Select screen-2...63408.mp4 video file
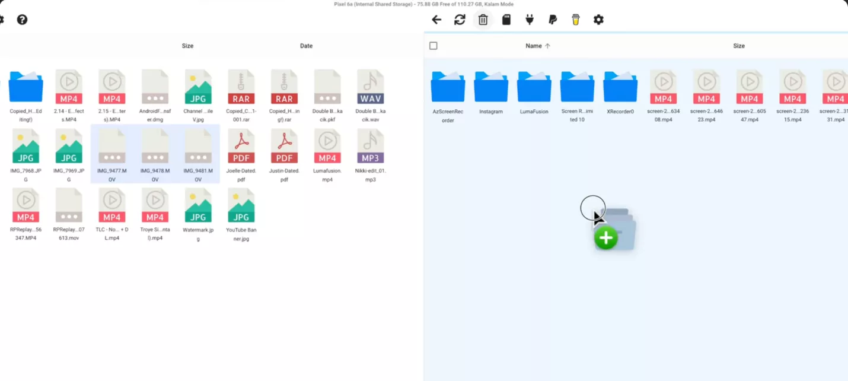848x381 pixels. tap(663, 97)
